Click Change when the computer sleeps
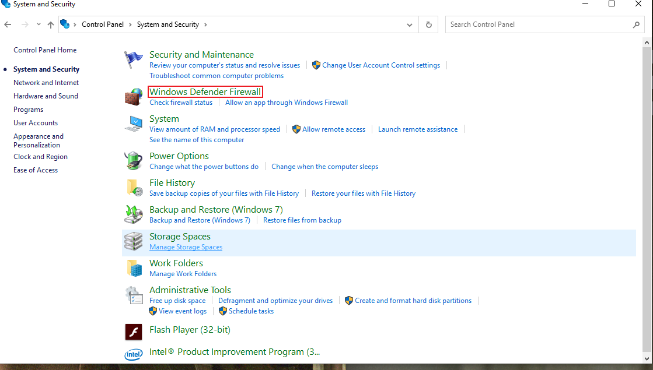The image size is (653, 370). [325, 167]
